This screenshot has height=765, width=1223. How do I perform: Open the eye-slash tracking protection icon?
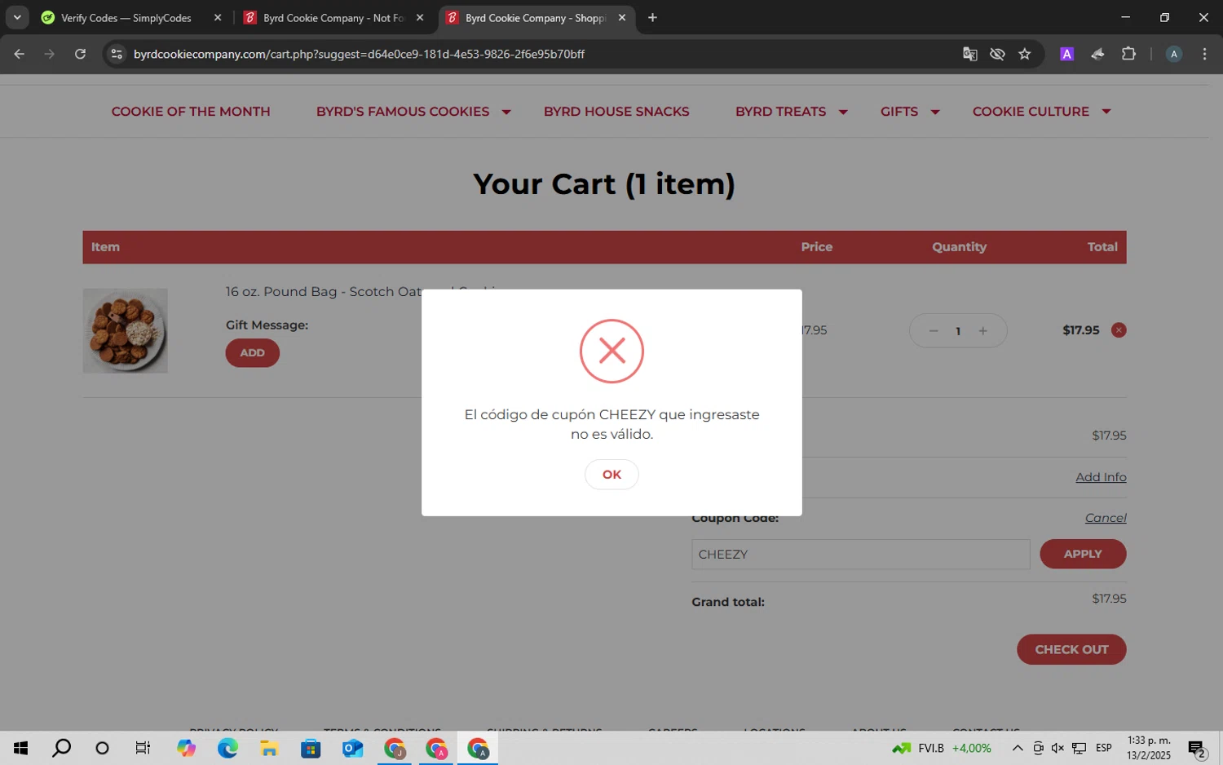pos(997,54)
